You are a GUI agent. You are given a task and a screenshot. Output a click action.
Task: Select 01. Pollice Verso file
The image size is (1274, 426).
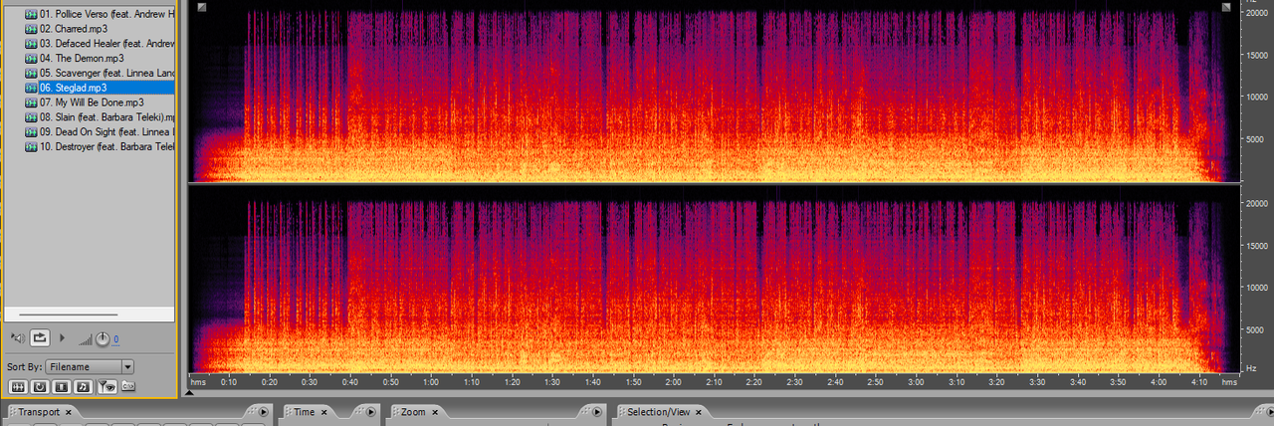[x=106, y=14]
